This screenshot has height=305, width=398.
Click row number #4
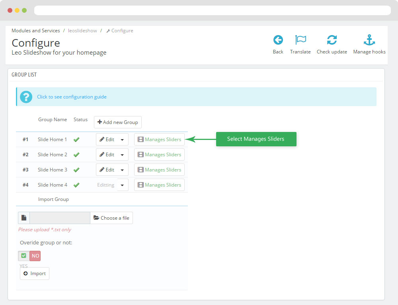[25, 185]
